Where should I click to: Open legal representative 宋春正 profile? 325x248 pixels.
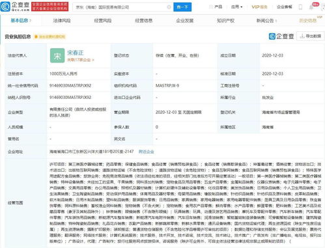coord(76,53)
